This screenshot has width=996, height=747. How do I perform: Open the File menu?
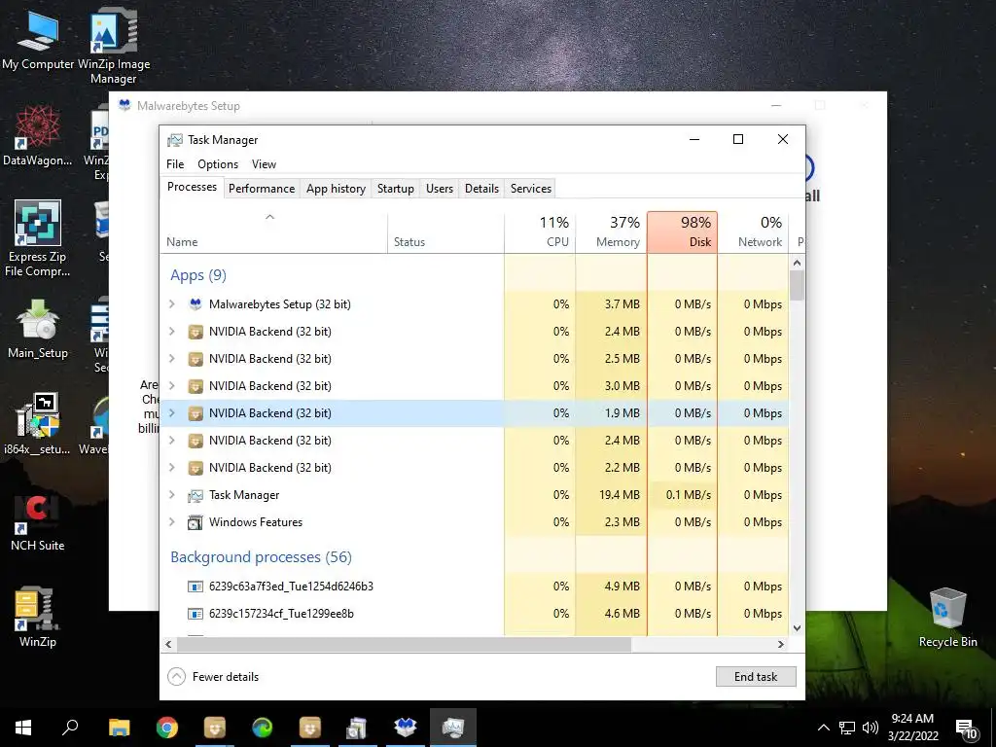tap(175, 163)
